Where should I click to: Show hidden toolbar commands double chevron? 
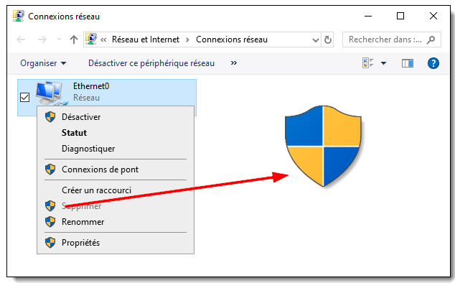tap(233, 62)
